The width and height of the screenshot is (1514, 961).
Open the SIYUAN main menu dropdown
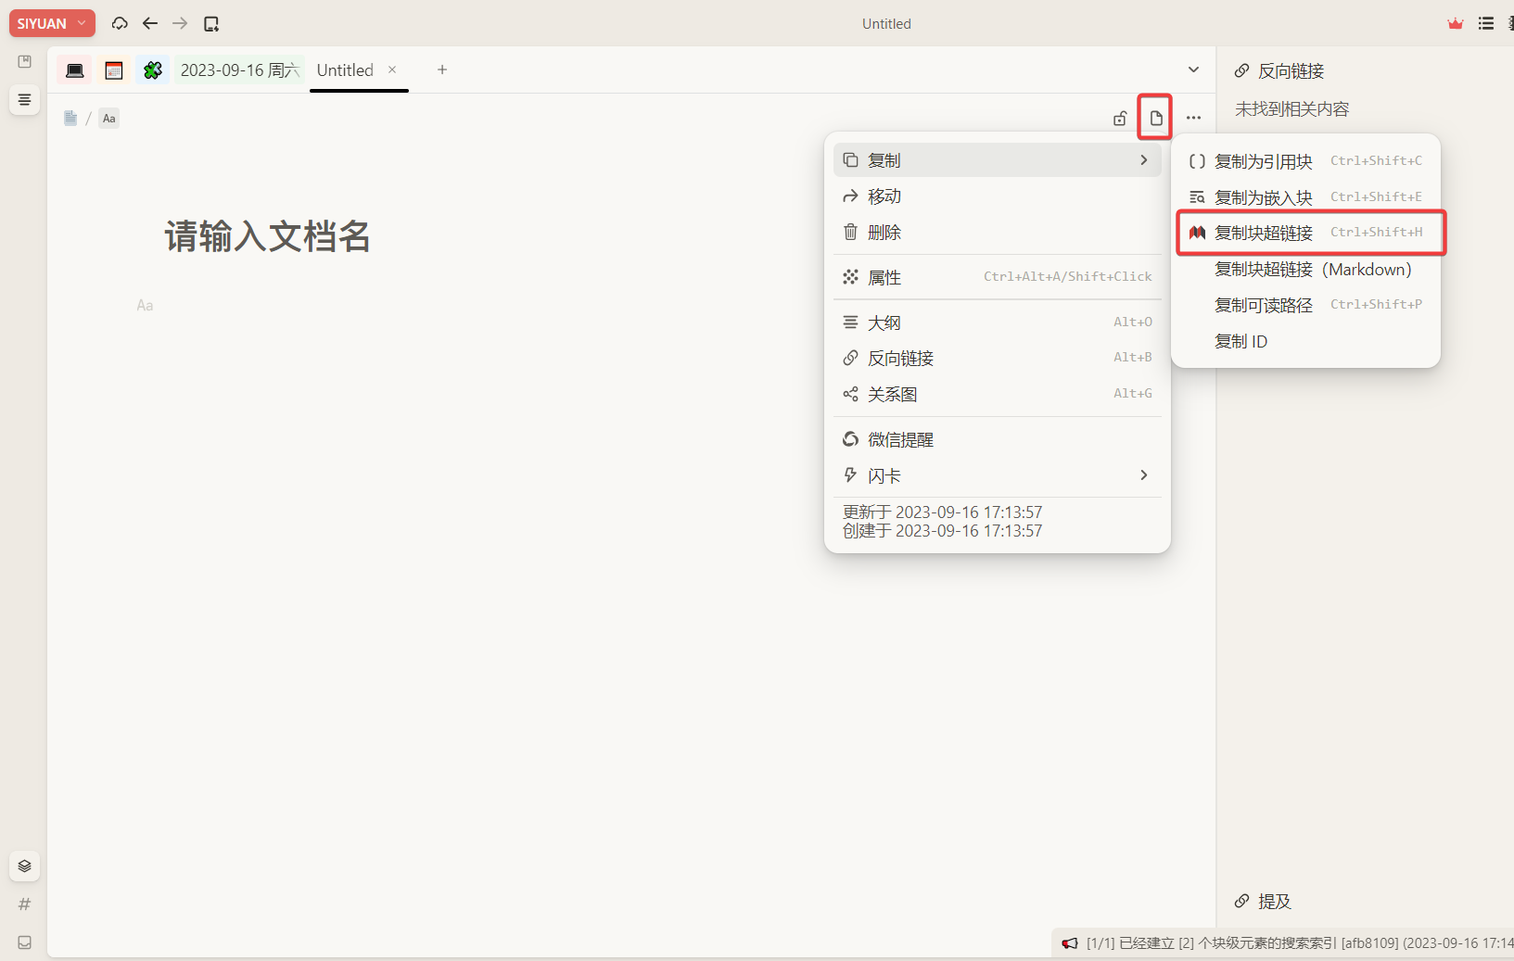tap(52, 23)
